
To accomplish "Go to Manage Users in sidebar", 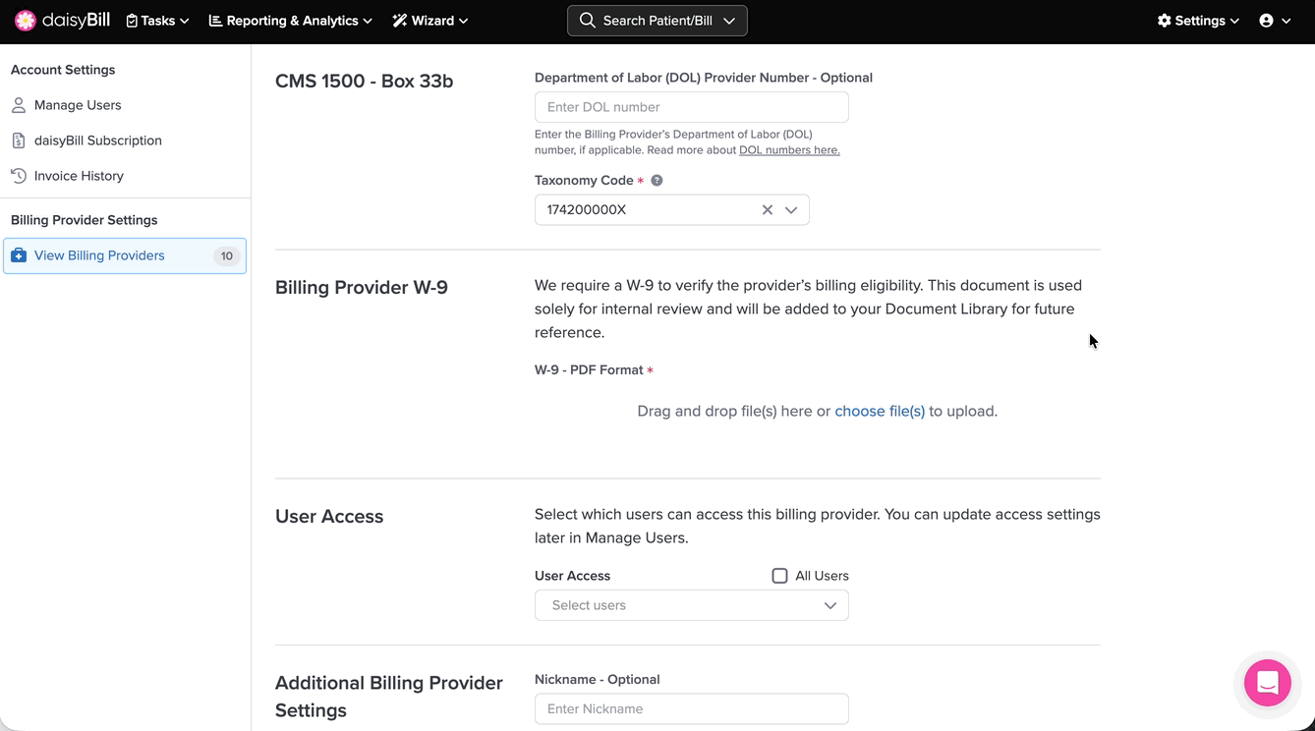I will click(78, 105).
